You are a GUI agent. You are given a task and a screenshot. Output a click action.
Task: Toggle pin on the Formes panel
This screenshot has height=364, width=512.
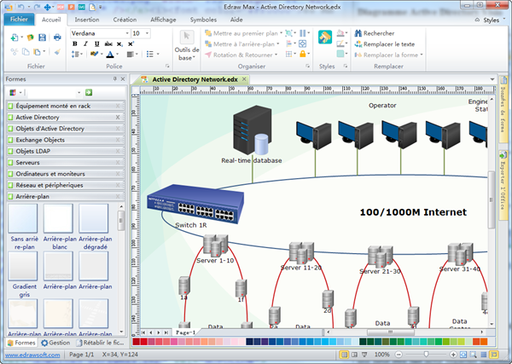tap(113, 78)
